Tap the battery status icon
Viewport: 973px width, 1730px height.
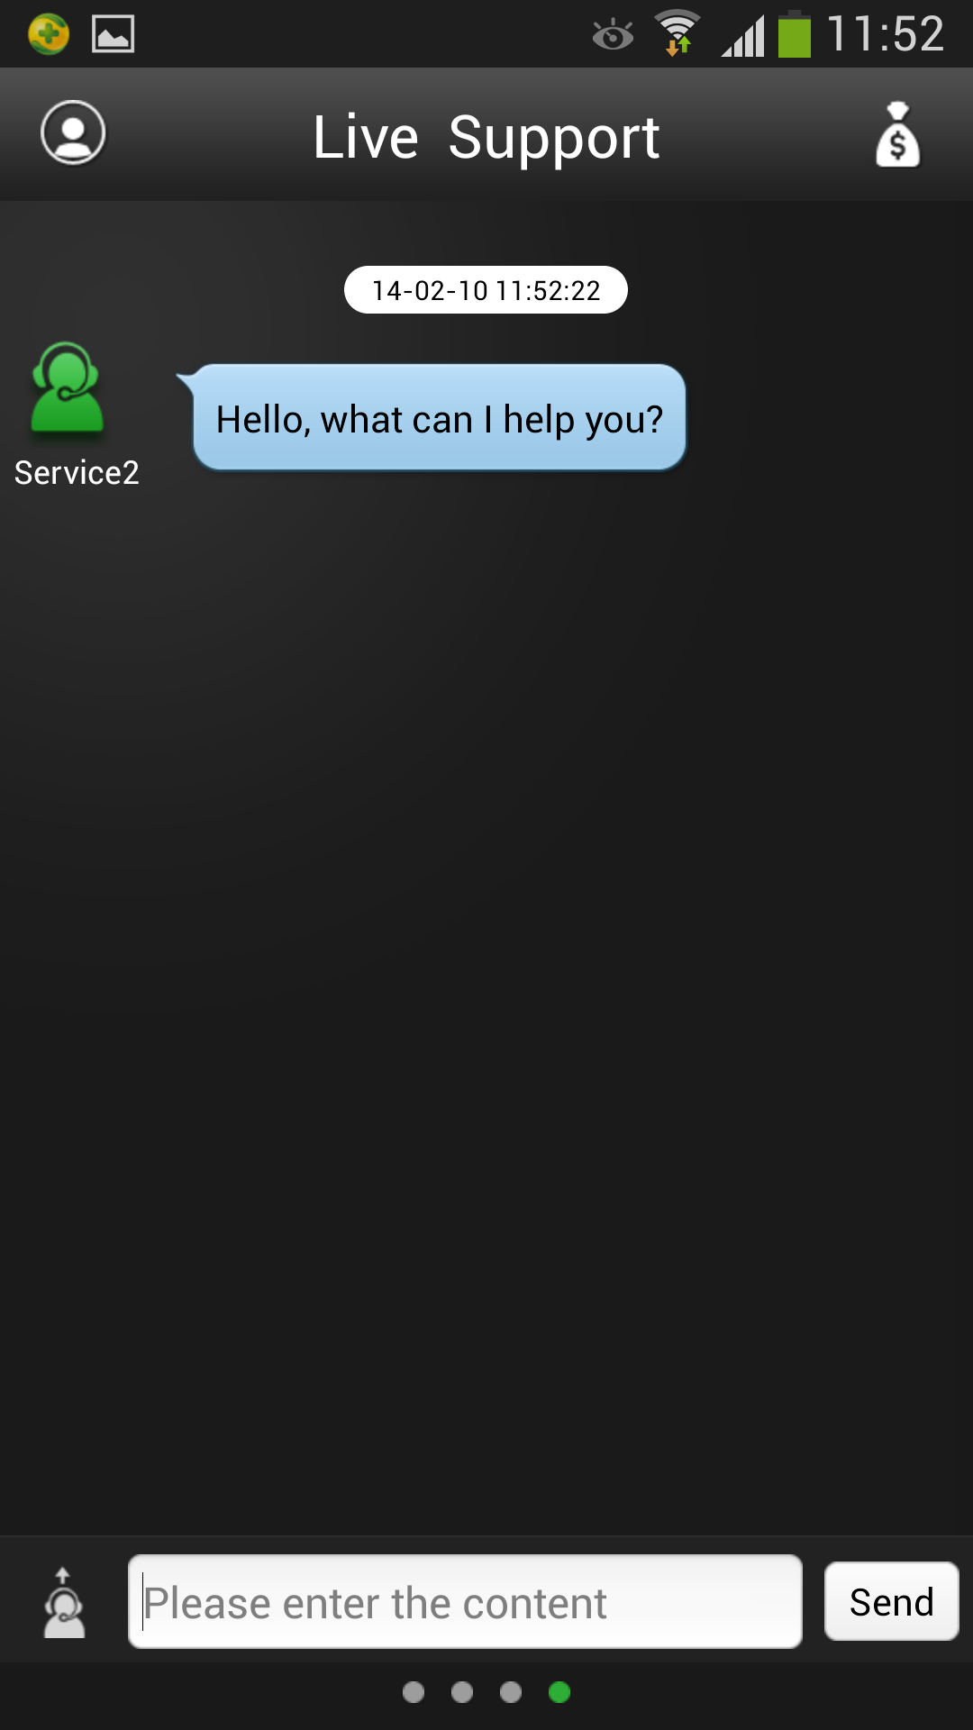tap(795, 34)
